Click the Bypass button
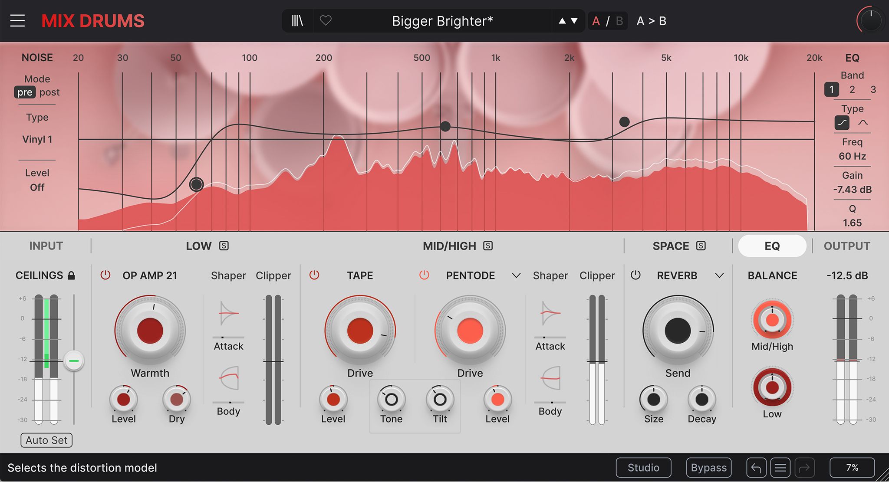 point(709,468)
